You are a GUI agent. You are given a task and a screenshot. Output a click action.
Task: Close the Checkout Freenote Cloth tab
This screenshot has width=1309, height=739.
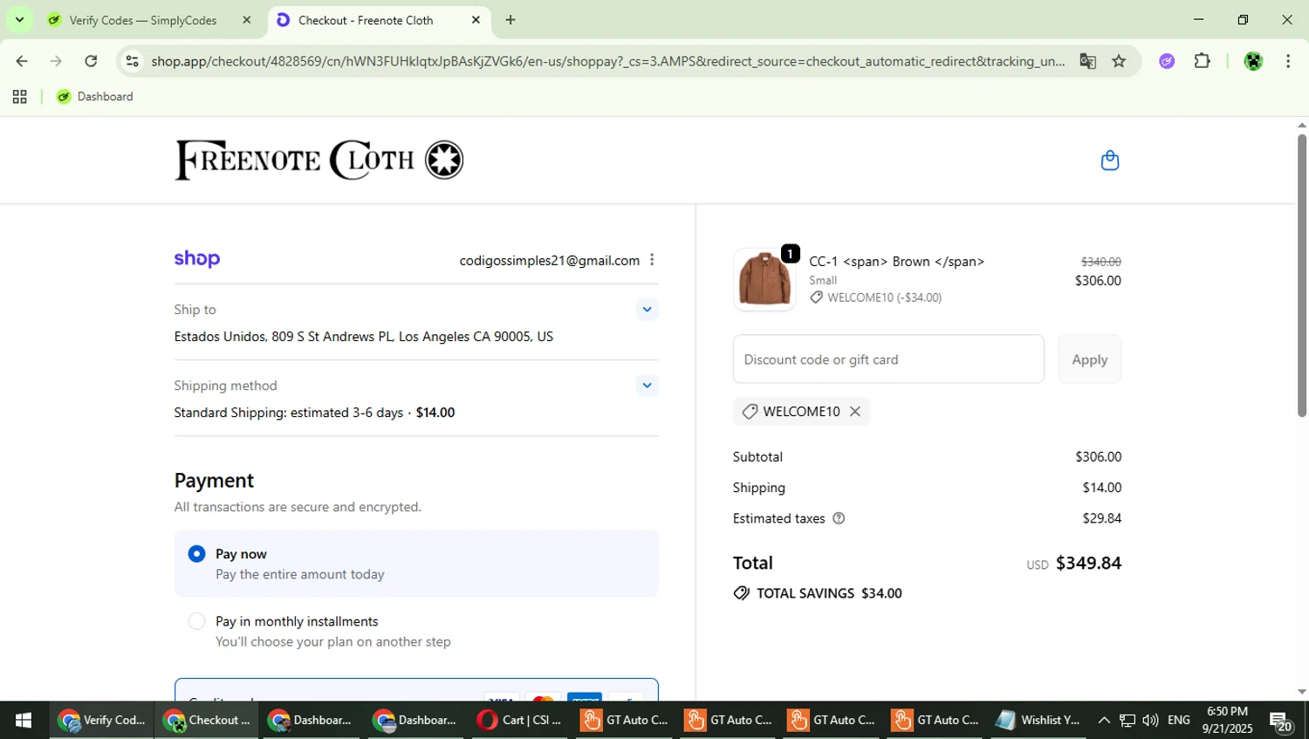[476, 20]
